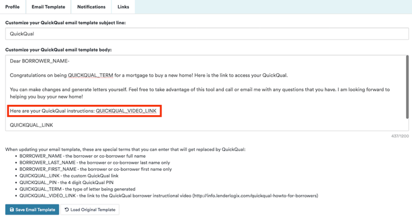Open the Profile tab

click(x=13, y=7)
